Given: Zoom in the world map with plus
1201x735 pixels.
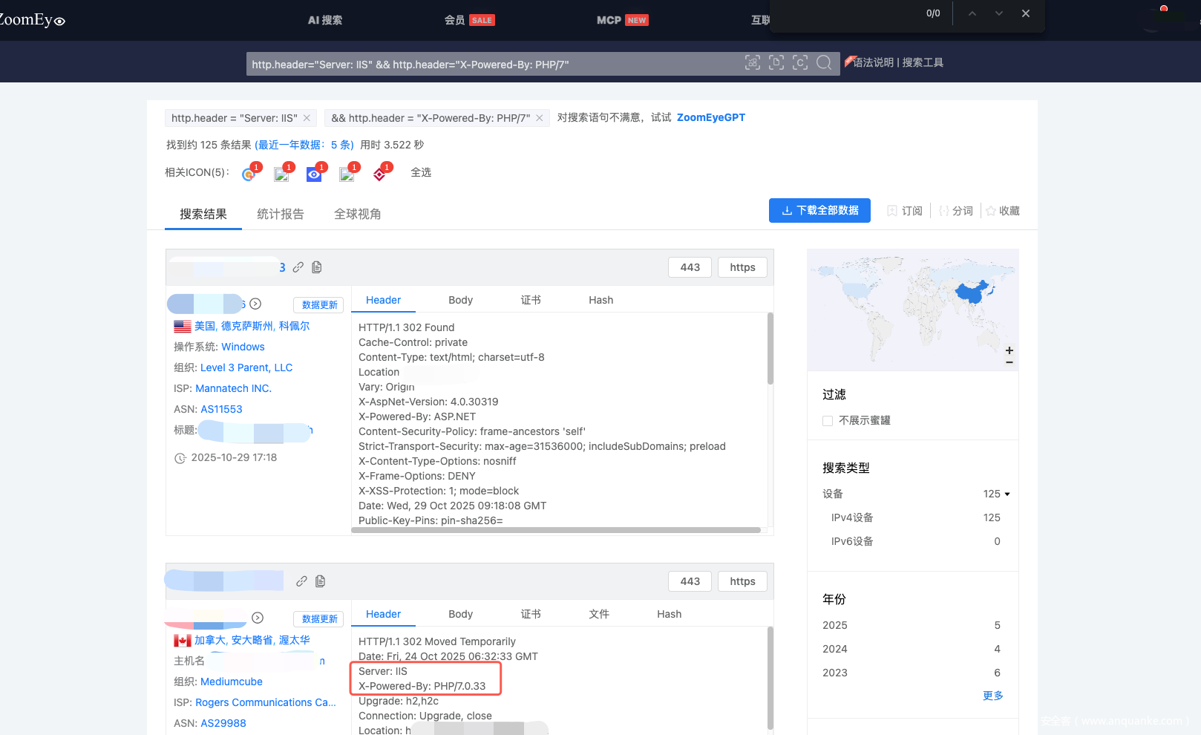Looking at the screenshot, I should tap(1009, 350).
